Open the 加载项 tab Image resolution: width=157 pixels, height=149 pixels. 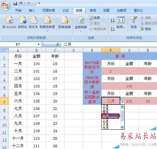(x=122, y=10)
